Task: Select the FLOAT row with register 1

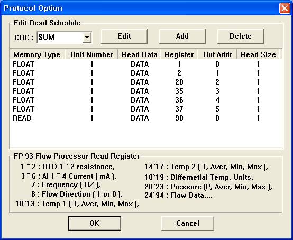Action: pos(146,64)
